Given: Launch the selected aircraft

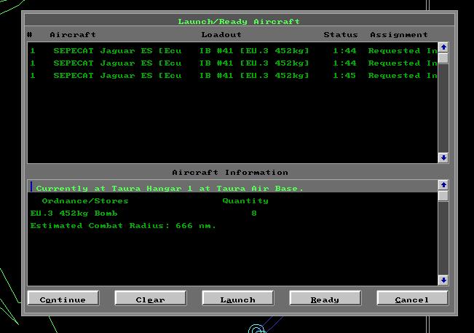Looking at the screenshot, I should pyautogui.click(x=238, y=298).
